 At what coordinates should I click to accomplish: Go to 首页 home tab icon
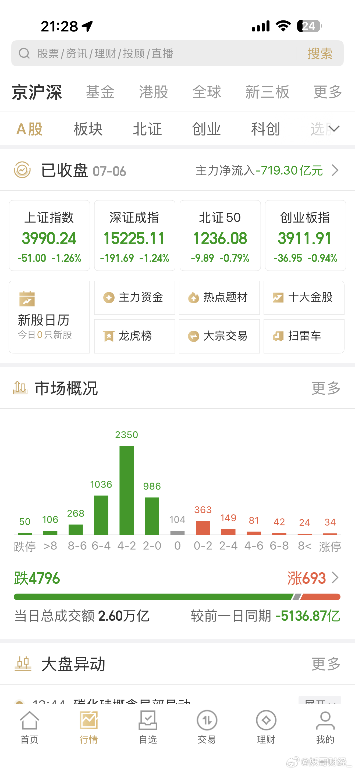tap(29, 720)
